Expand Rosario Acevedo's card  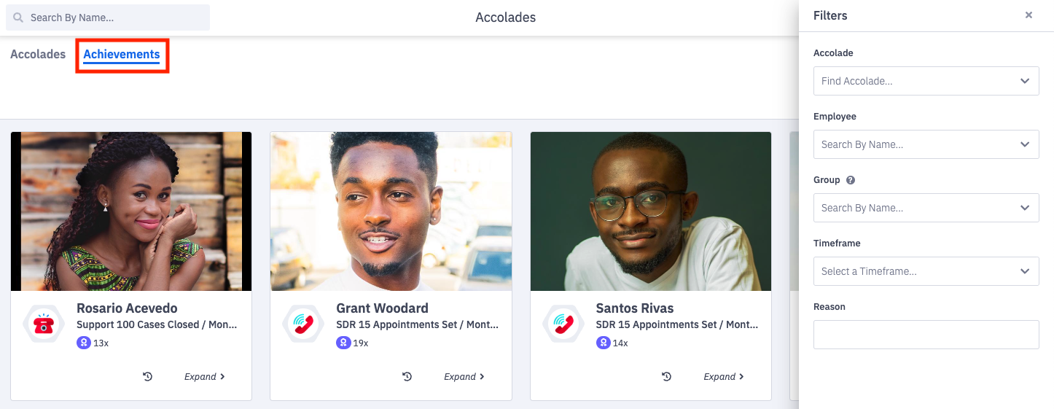pyautogui.click(x=204, y=377)
